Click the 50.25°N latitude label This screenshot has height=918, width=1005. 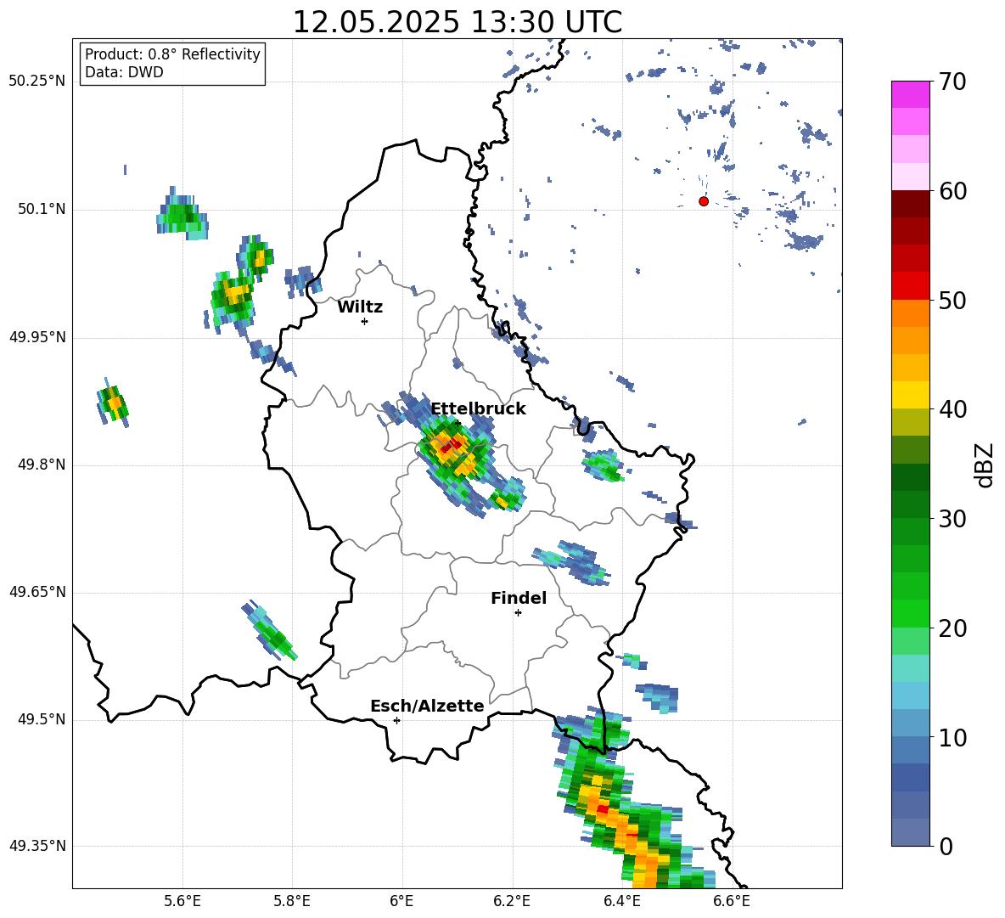click(x=37, y=82)
